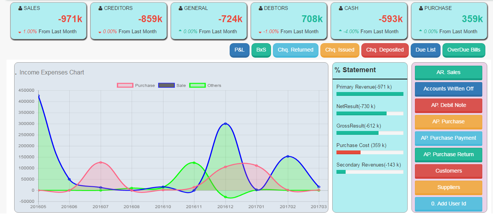This screenshot has width=493, height=215.
Task: Select AP. Purchase Payment
Action: click(448, 138)
